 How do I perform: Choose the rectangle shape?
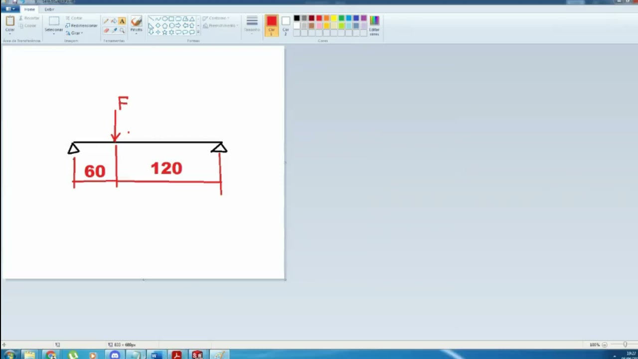[171, 19]
